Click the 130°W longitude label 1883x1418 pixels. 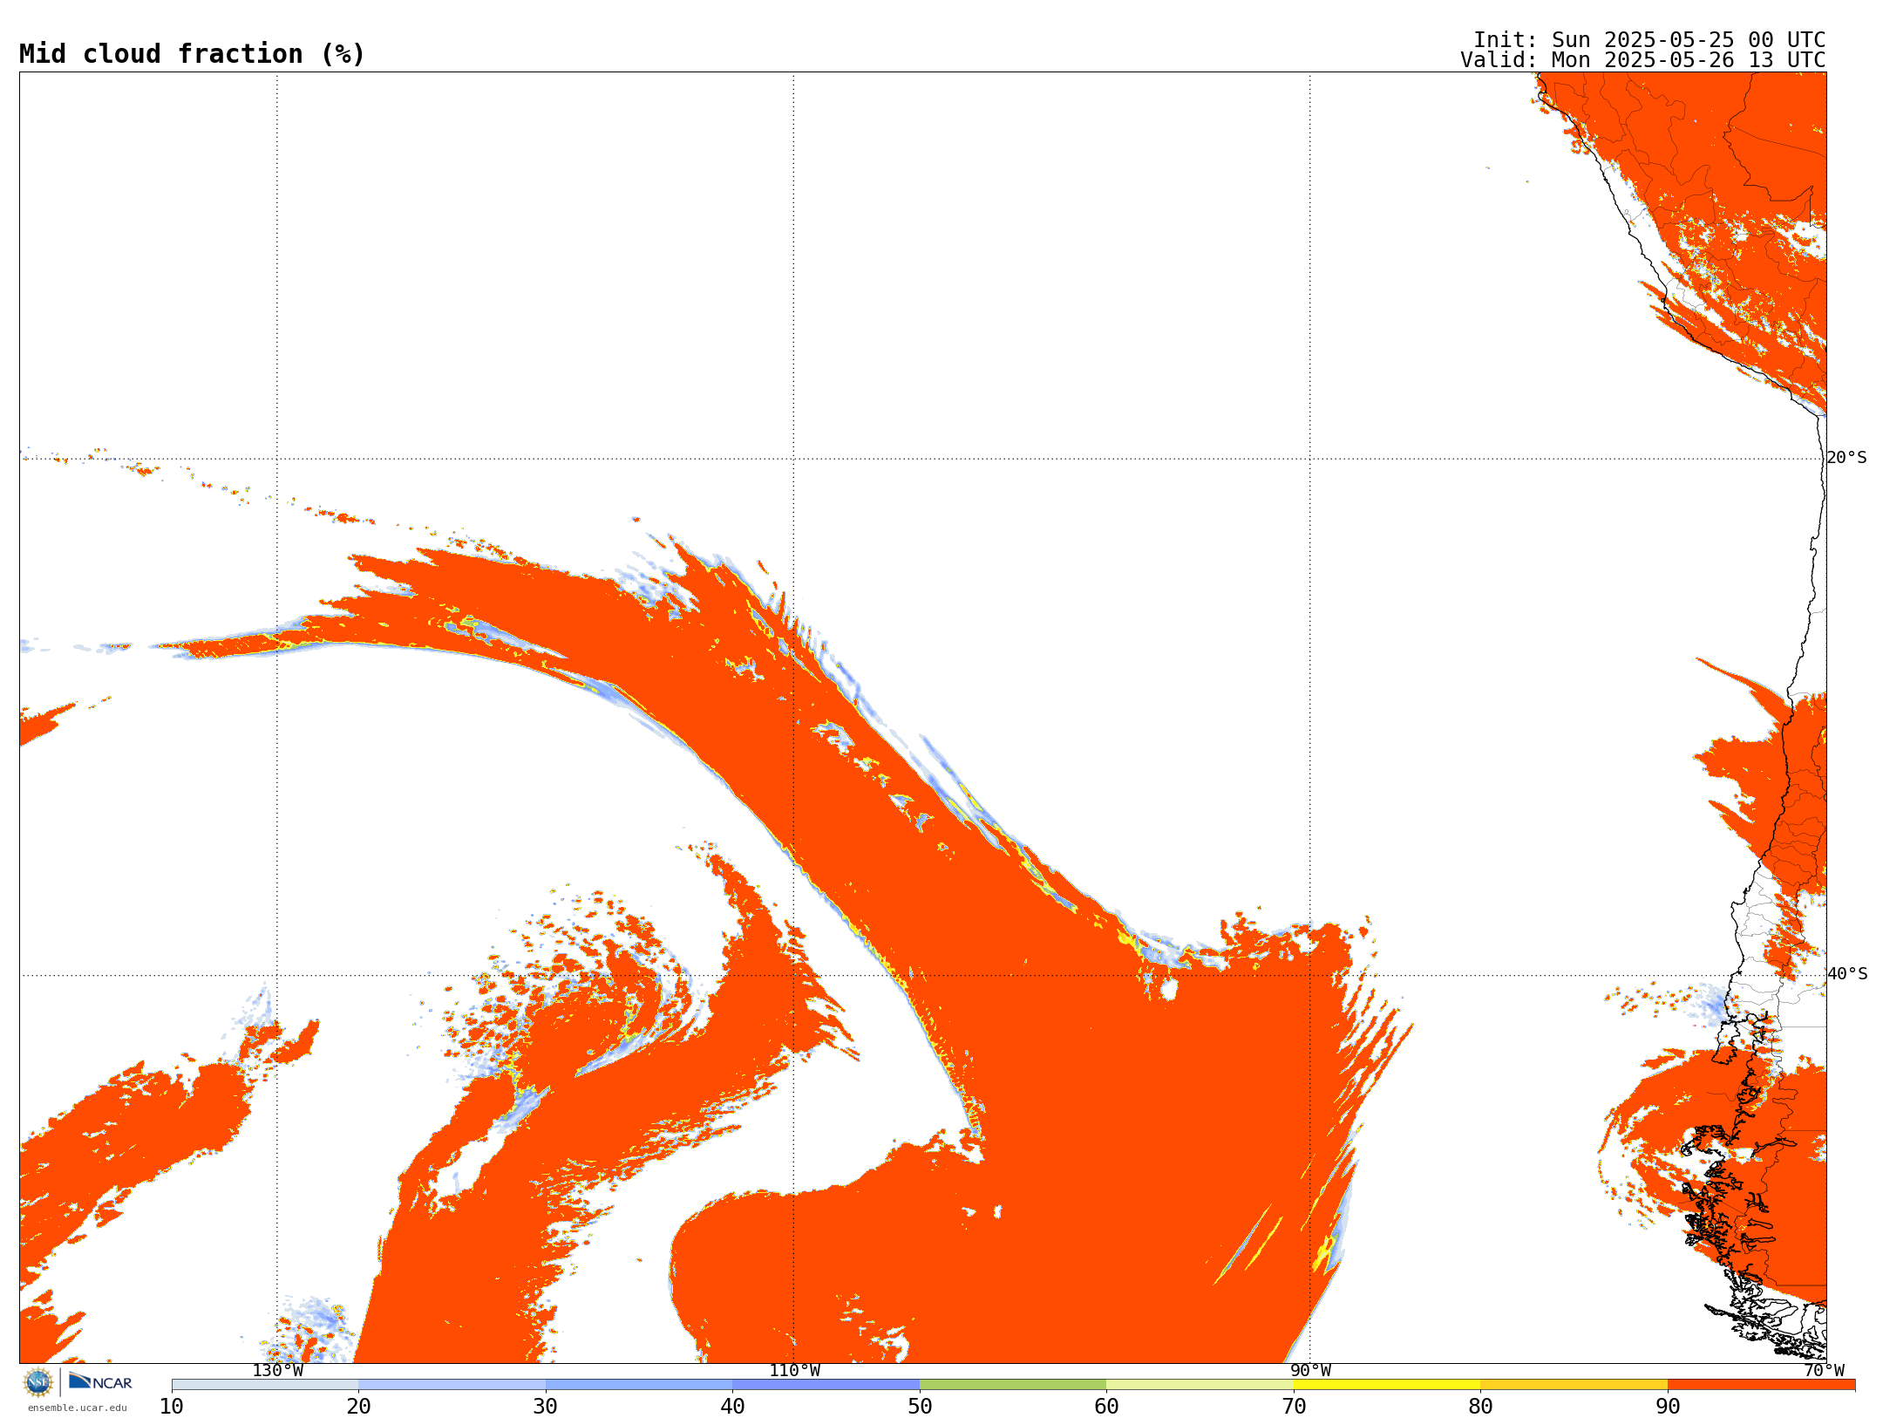tap(278, 1371)
